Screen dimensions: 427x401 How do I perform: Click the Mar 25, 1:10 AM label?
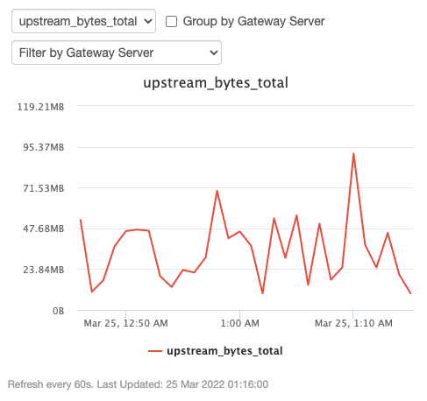tap(353, 323)
